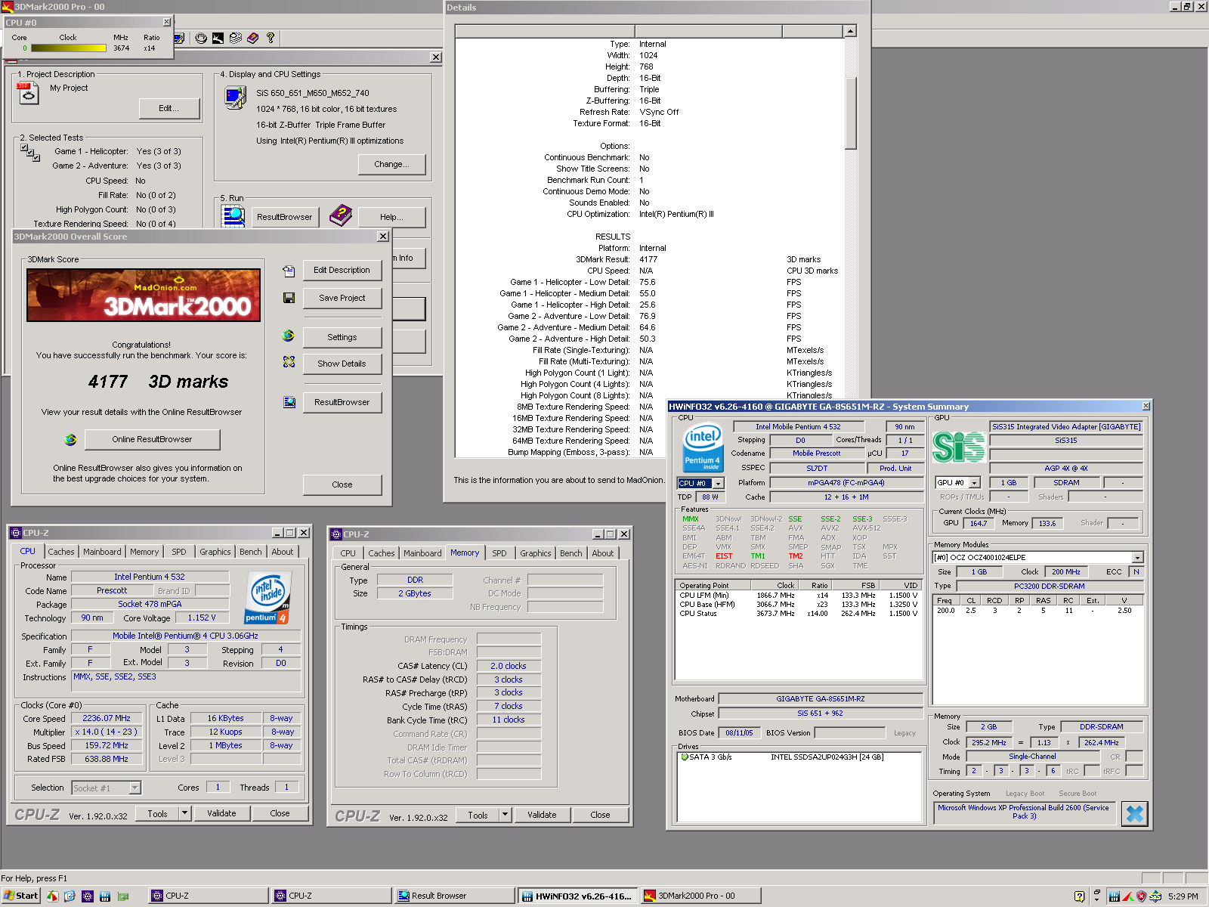
Task: Switch to Result Browser in taskbar
Action: (456, 896)
